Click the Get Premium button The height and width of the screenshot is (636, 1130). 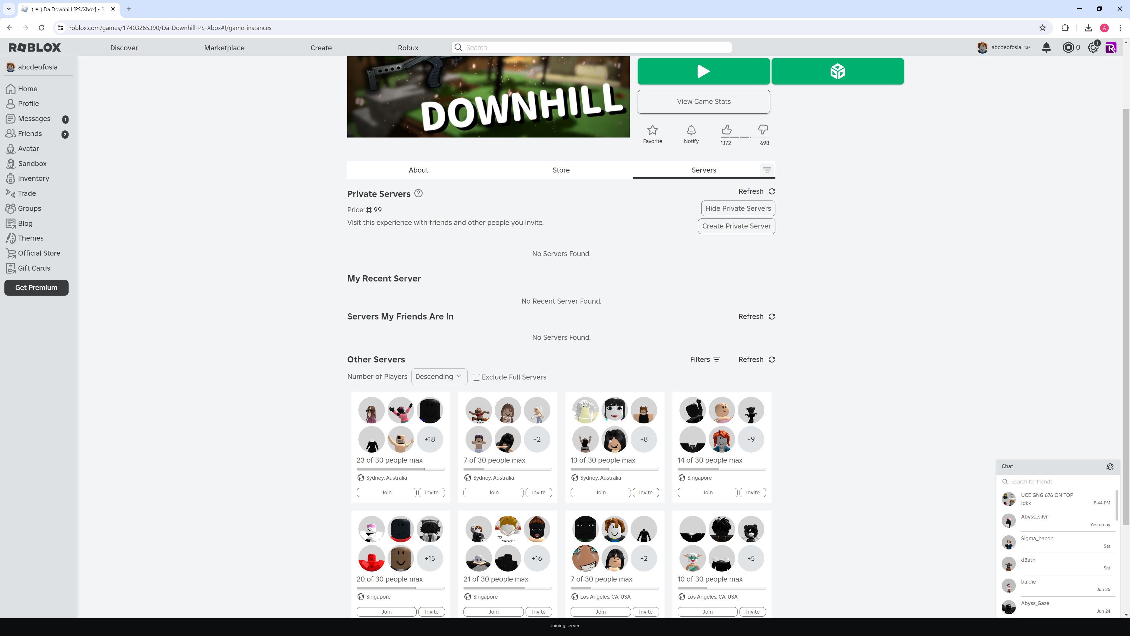36,287
